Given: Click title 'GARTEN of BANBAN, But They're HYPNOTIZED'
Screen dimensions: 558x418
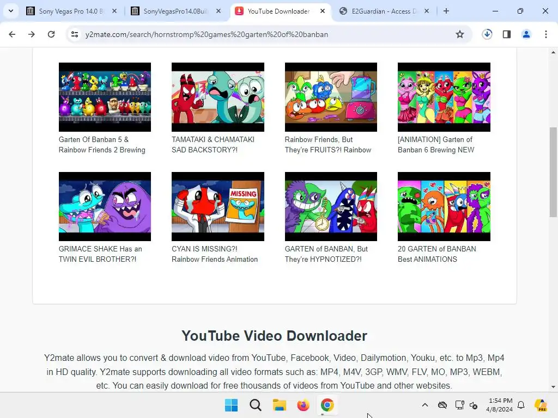Looking at the screenshot, I should tap(326, 254).
